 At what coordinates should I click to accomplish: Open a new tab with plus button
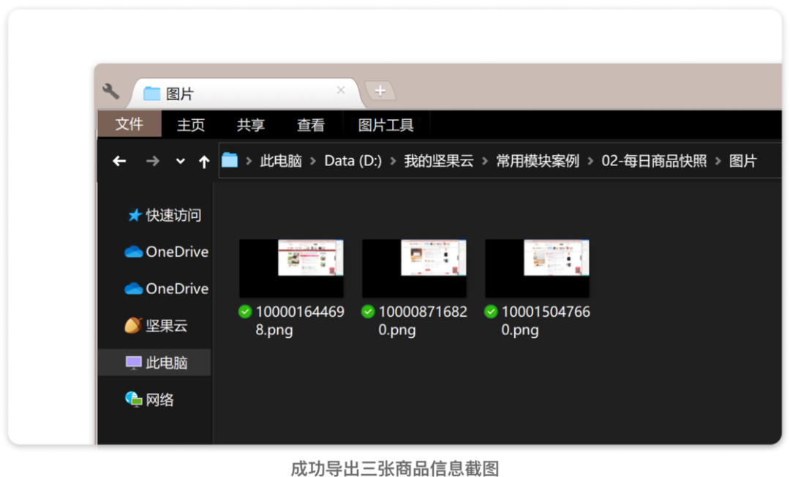(380, 91)
